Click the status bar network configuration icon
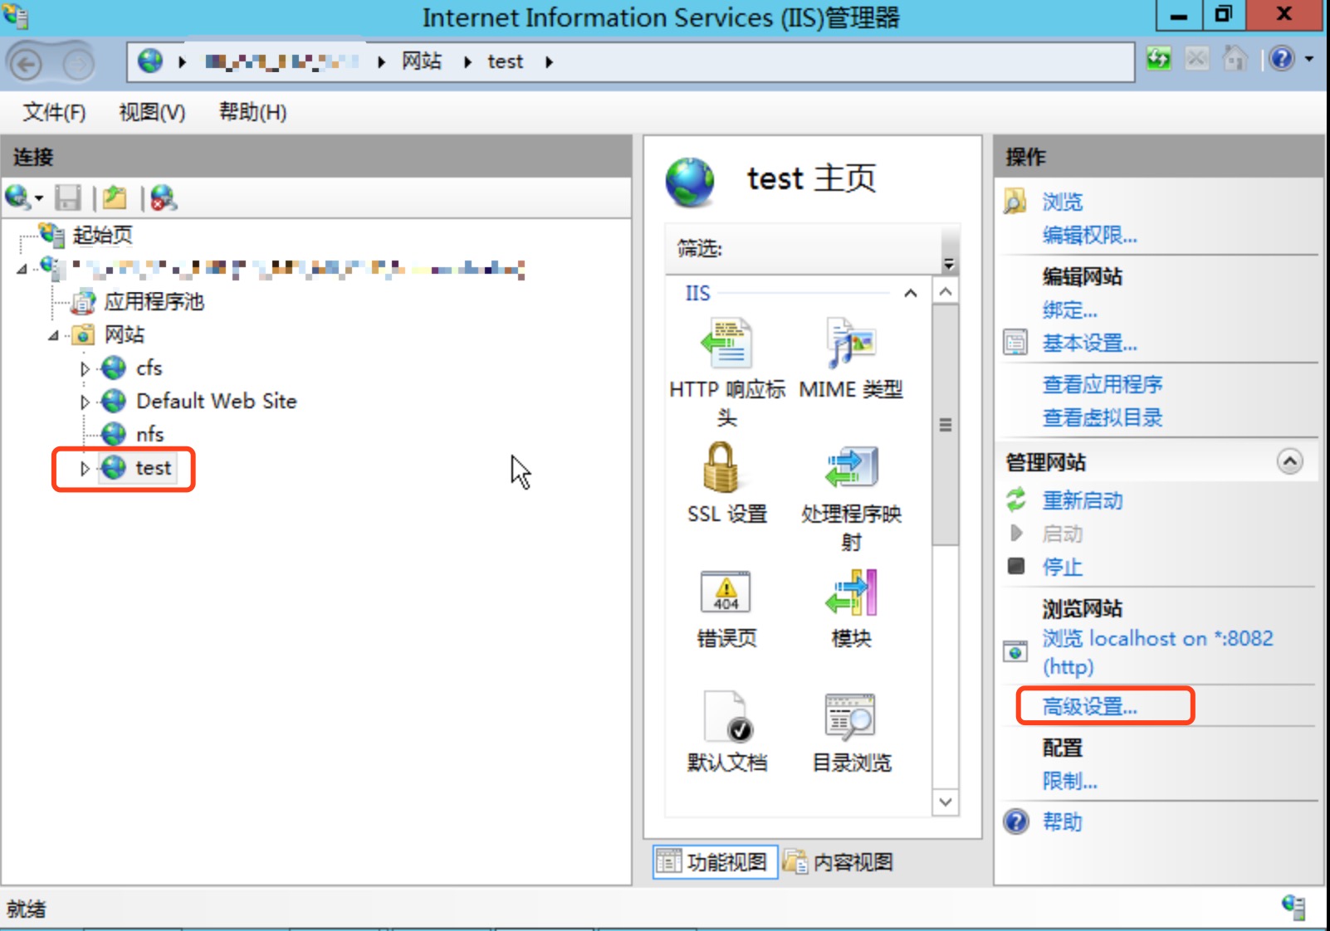This screenshot has width=1330, height=931. coord(1293,907)
